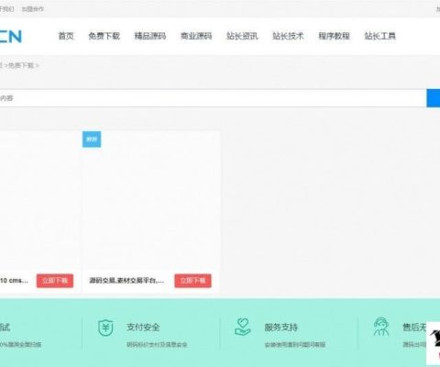Select 精品源码 in the navigation bar
The width and height of the screenshot is (440, 367).
point(150,36)
